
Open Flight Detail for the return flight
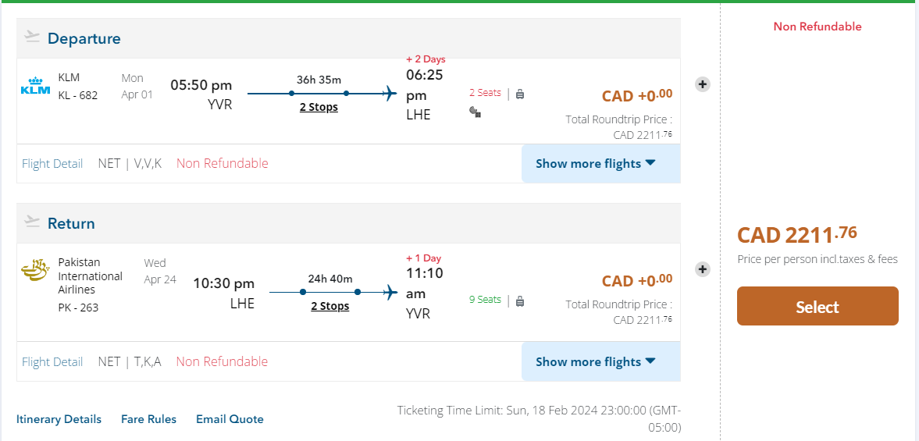[x=52, y=362]
